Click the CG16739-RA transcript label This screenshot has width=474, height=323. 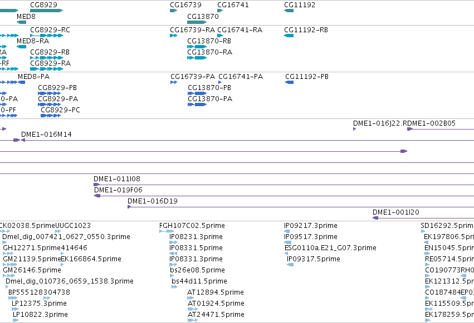point(193,30)
